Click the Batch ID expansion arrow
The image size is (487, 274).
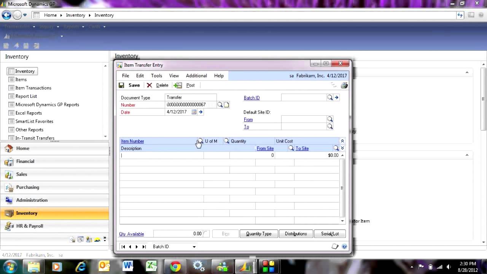[x=336, y=98]
